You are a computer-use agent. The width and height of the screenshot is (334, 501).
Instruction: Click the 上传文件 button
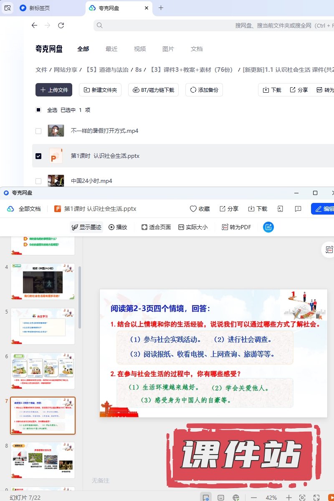(54, 90)
